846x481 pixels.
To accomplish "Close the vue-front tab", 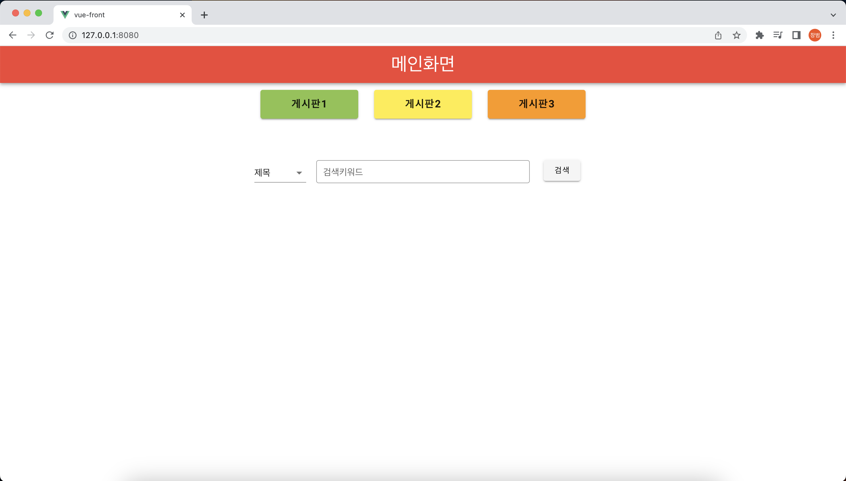I will coord(182,15).
